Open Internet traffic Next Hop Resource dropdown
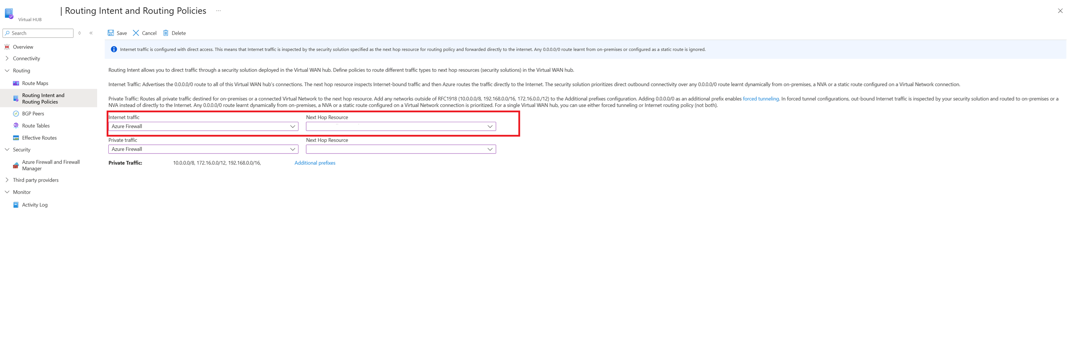 point(401,126)
